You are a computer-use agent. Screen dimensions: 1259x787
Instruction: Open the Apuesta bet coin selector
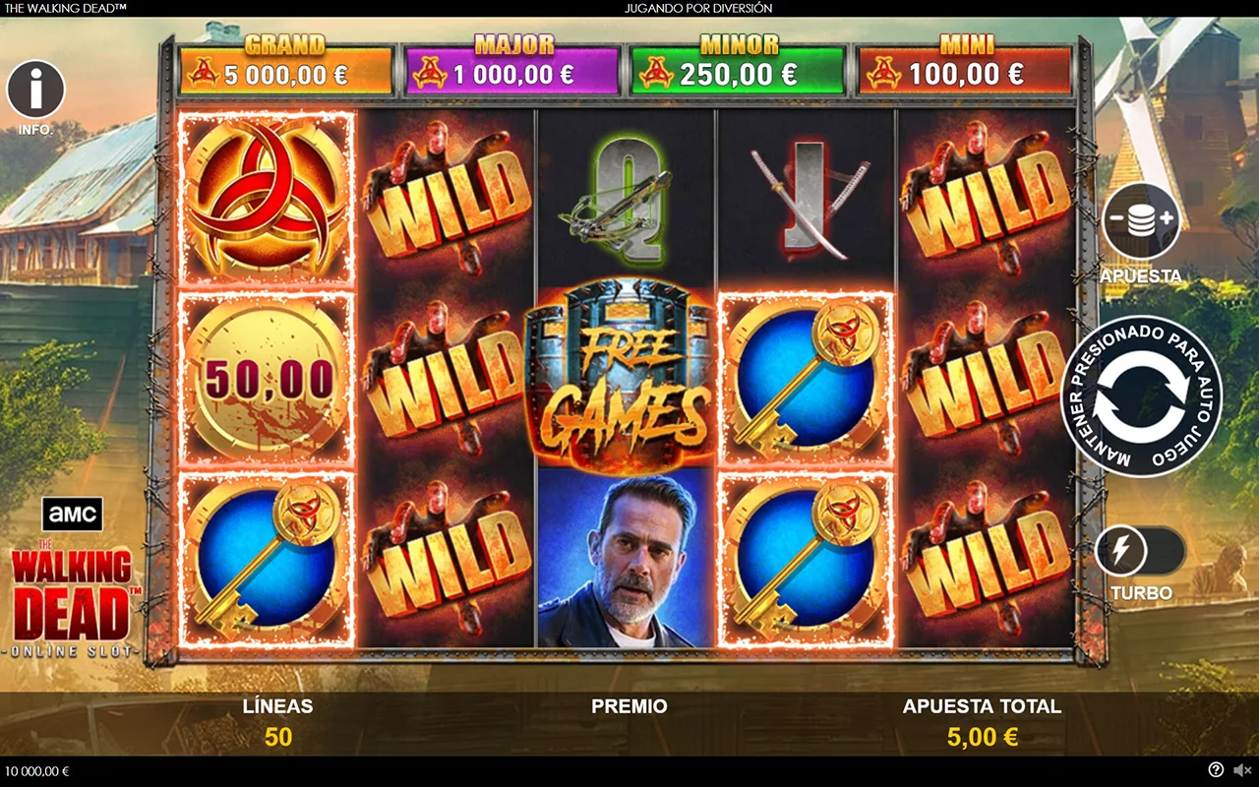click(x=1141, y=221)
